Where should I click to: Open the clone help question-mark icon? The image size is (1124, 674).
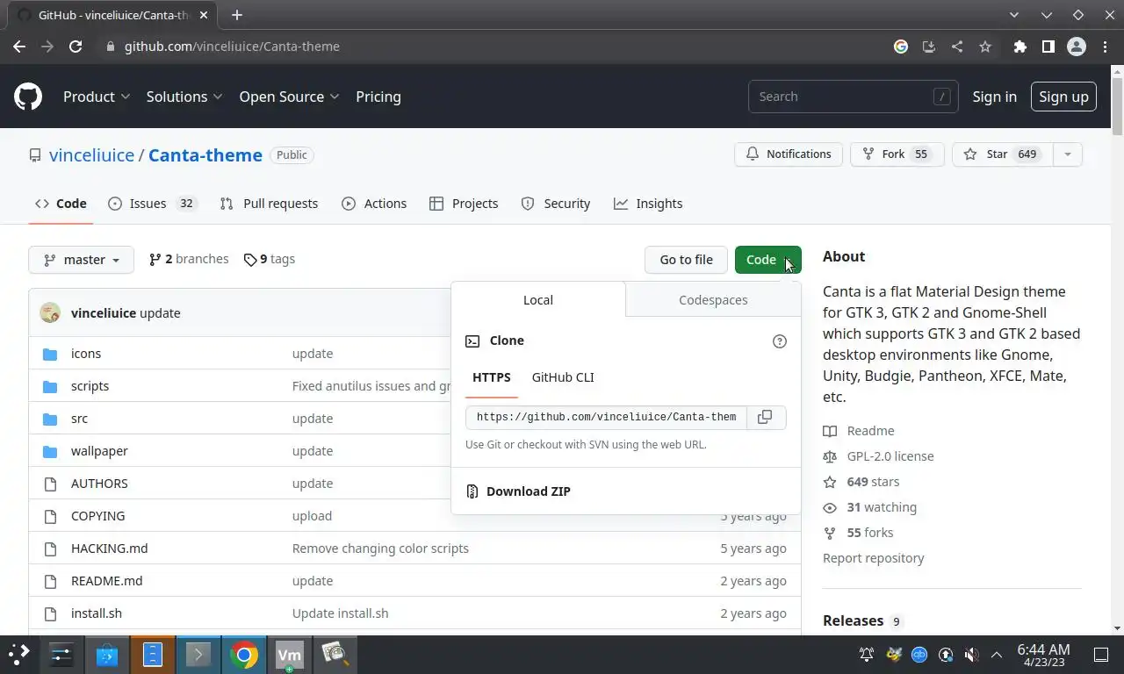779,341
